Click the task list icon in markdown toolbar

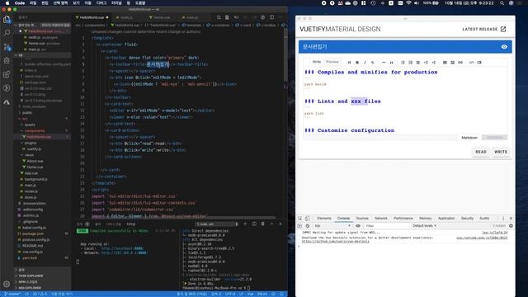[x=418, y=63]
